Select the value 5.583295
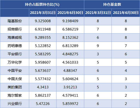140x108 pixels. tap(43, 54)
